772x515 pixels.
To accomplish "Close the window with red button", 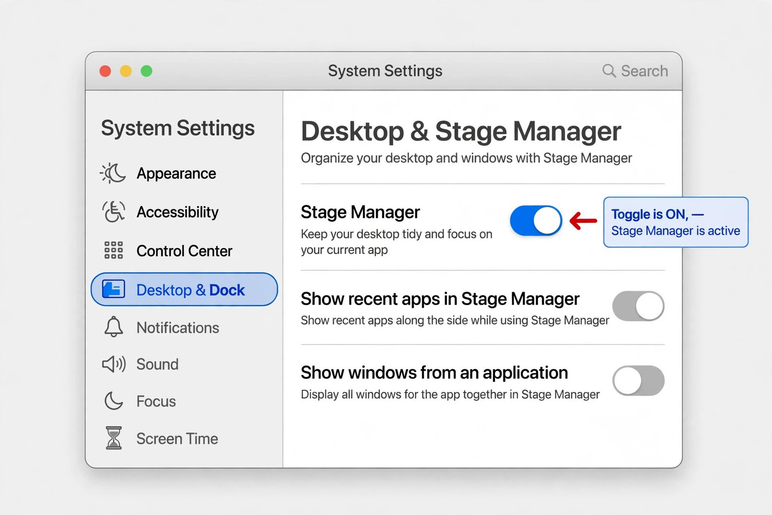I will (x=105, y=71).
